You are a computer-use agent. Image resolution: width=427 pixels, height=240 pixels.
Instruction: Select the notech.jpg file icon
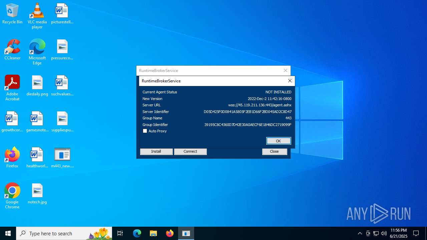tap(37, 194)
